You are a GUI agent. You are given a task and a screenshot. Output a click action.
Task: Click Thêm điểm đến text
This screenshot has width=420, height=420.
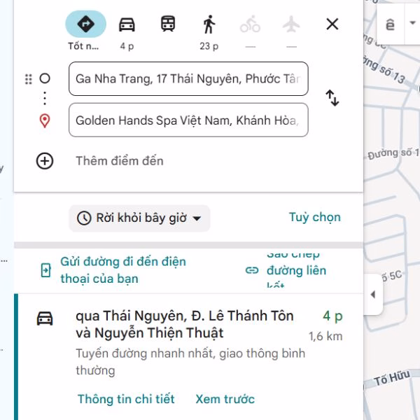[x=120, y=161]
